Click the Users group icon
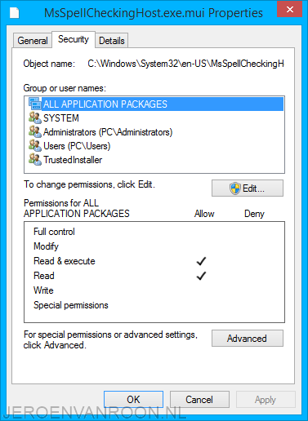 tap(35, 145)
